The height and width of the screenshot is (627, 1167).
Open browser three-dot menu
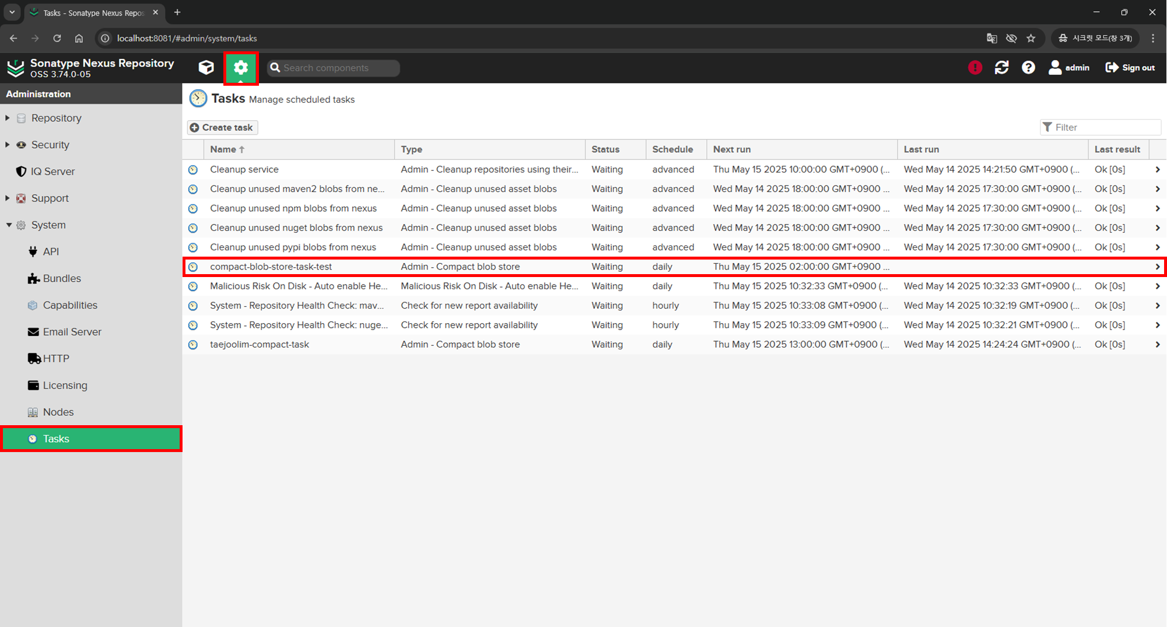point(1153,38)
